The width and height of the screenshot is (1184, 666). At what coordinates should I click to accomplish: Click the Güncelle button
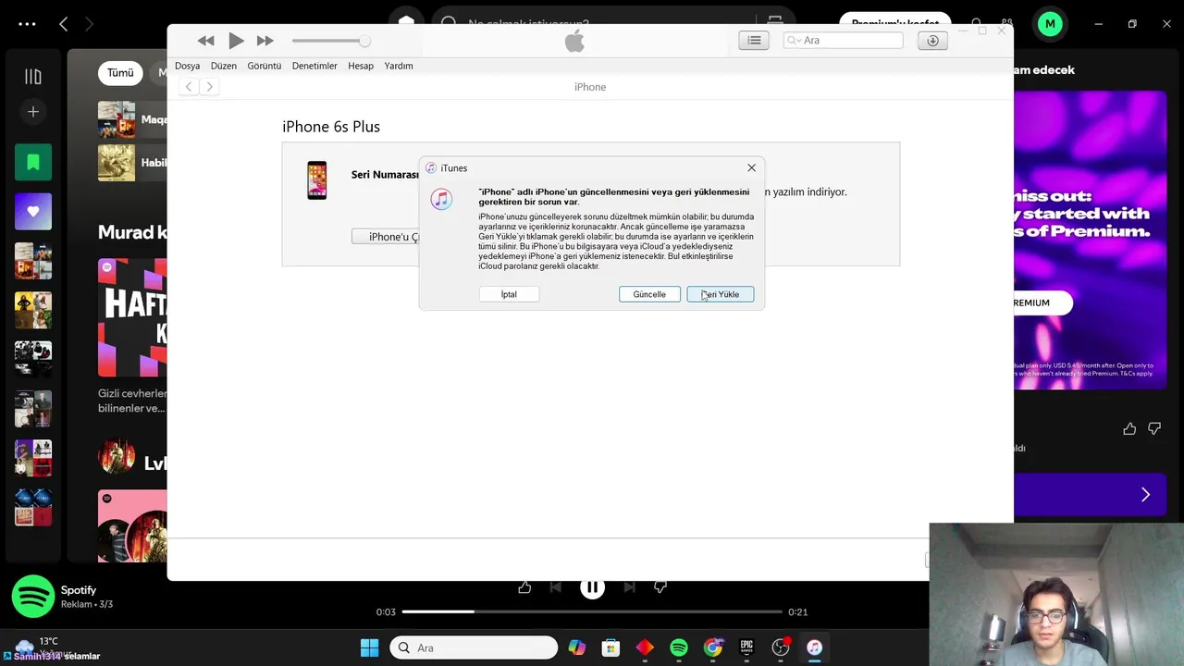(649, 294)
